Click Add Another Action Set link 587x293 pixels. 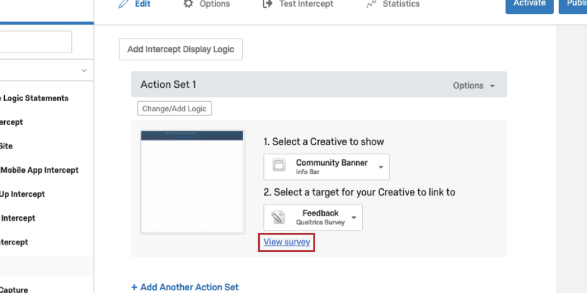click(x=185, y=287)
